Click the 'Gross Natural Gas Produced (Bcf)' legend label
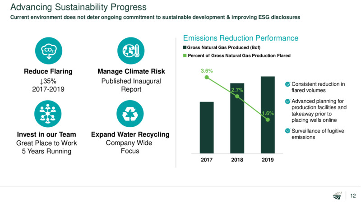 [x=224, y=47]
